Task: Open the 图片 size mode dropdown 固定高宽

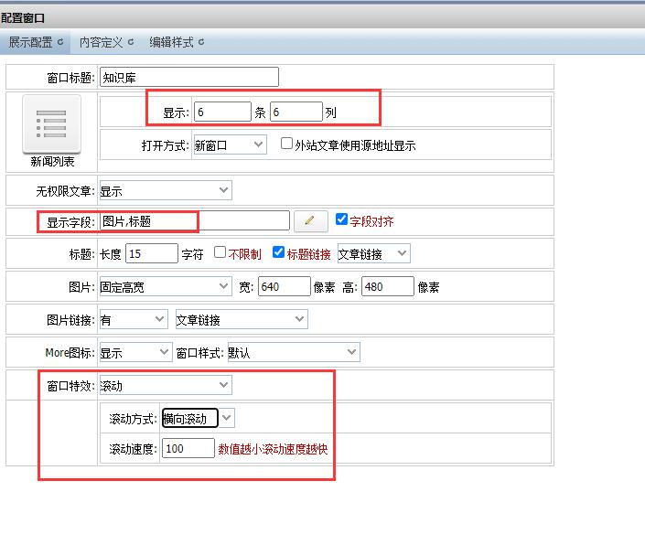Action: click(x=165, y=287)
